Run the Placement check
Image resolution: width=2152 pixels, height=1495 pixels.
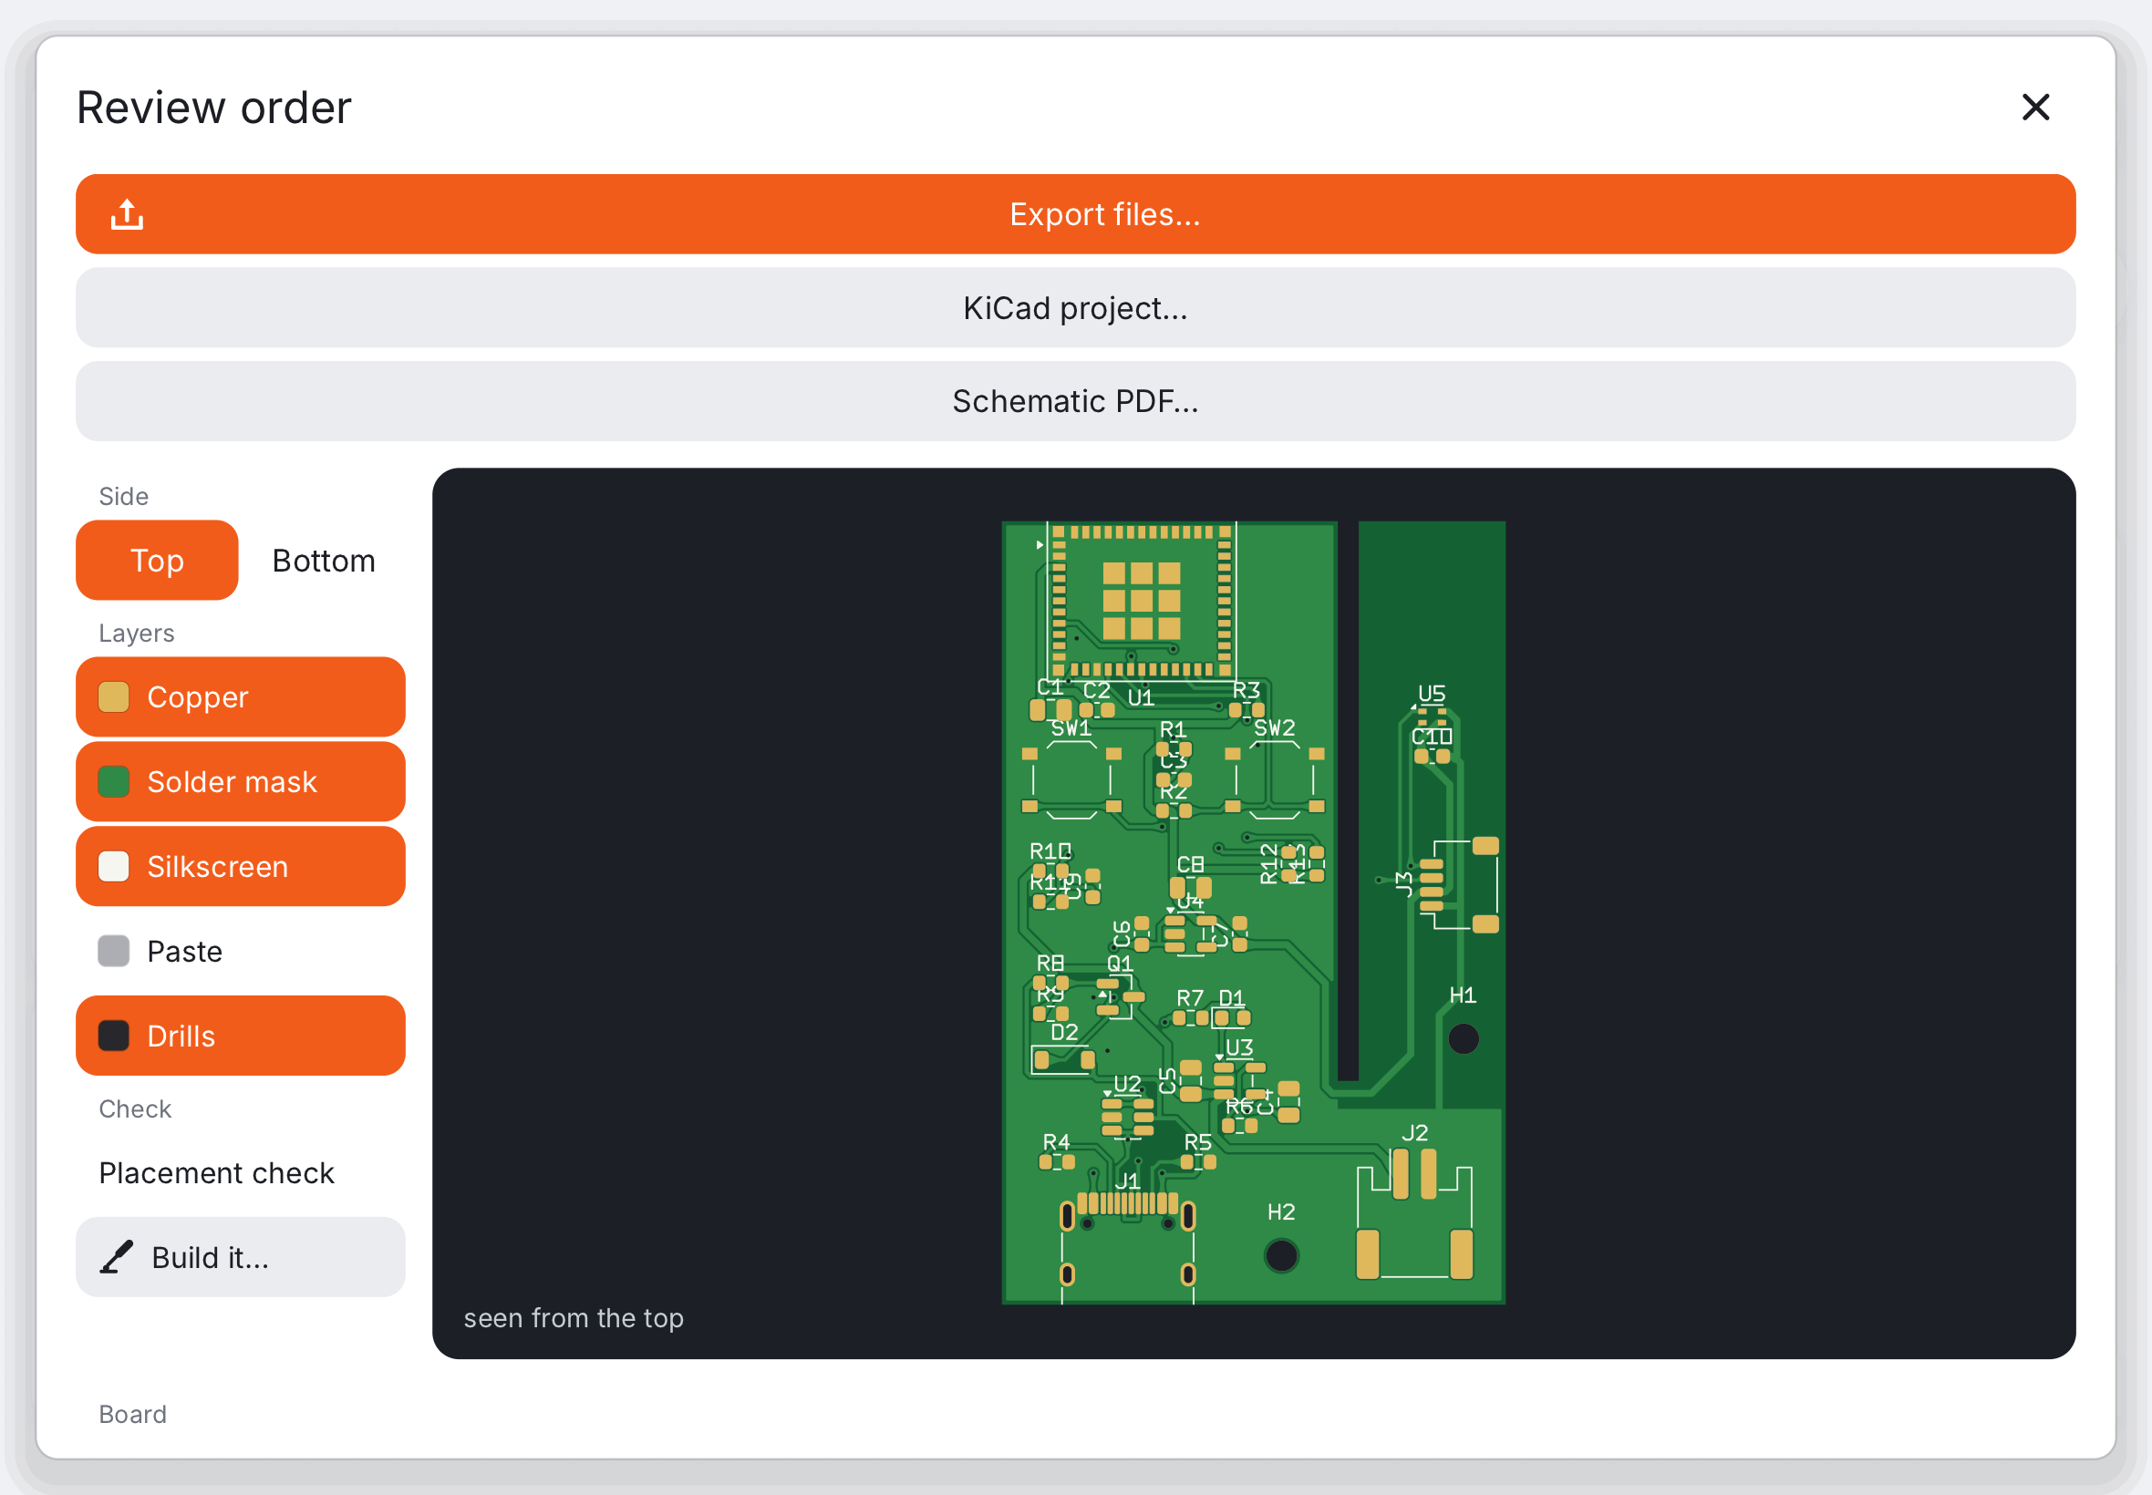[241, 1173]
